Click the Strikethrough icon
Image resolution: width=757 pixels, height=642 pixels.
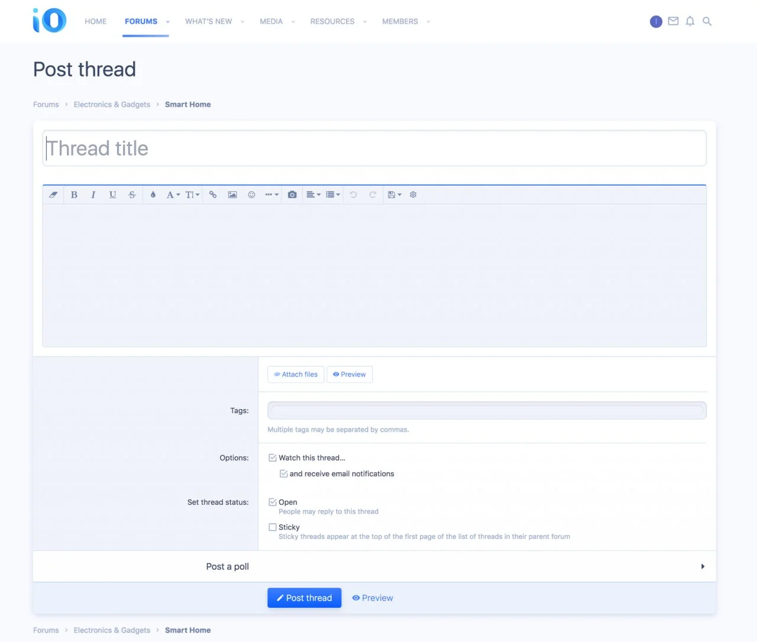132,194
